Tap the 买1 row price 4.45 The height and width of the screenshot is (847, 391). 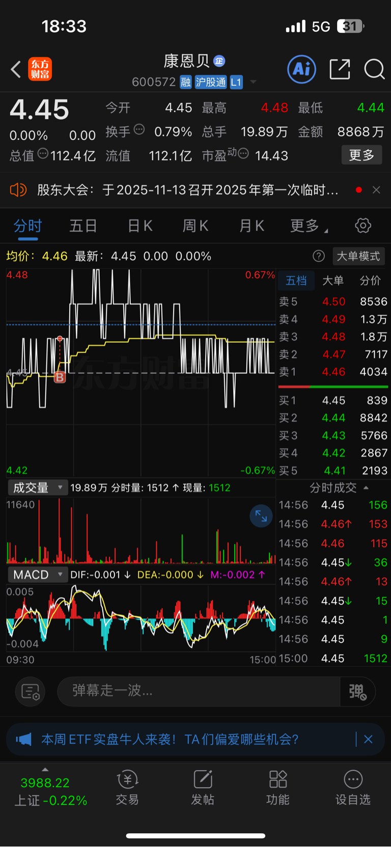click(x=333, y=400)
